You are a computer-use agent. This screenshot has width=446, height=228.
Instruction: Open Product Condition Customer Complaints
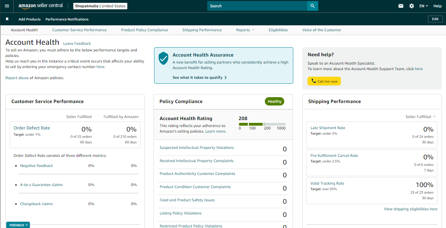tap(195, 187)
